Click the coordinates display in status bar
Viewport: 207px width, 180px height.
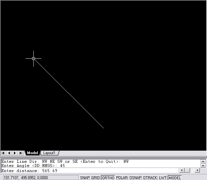tap(25, 178)
